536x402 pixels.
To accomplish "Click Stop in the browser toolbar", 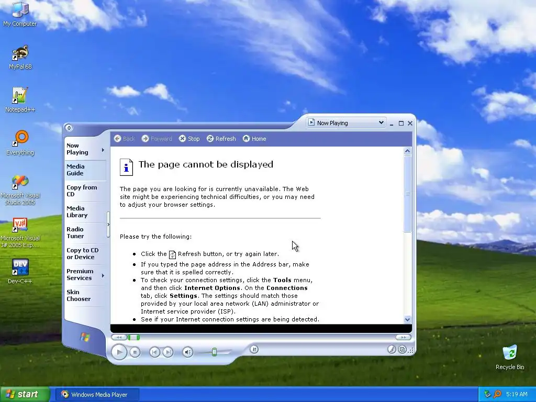I will point(189,138).
